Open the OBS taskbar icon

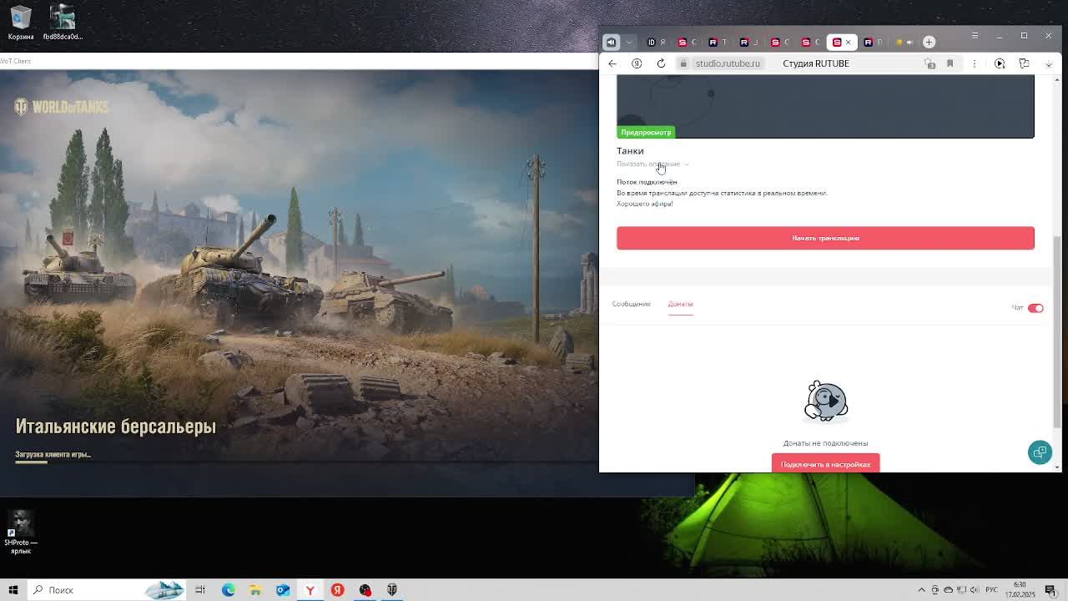click(x=365, y=590)
